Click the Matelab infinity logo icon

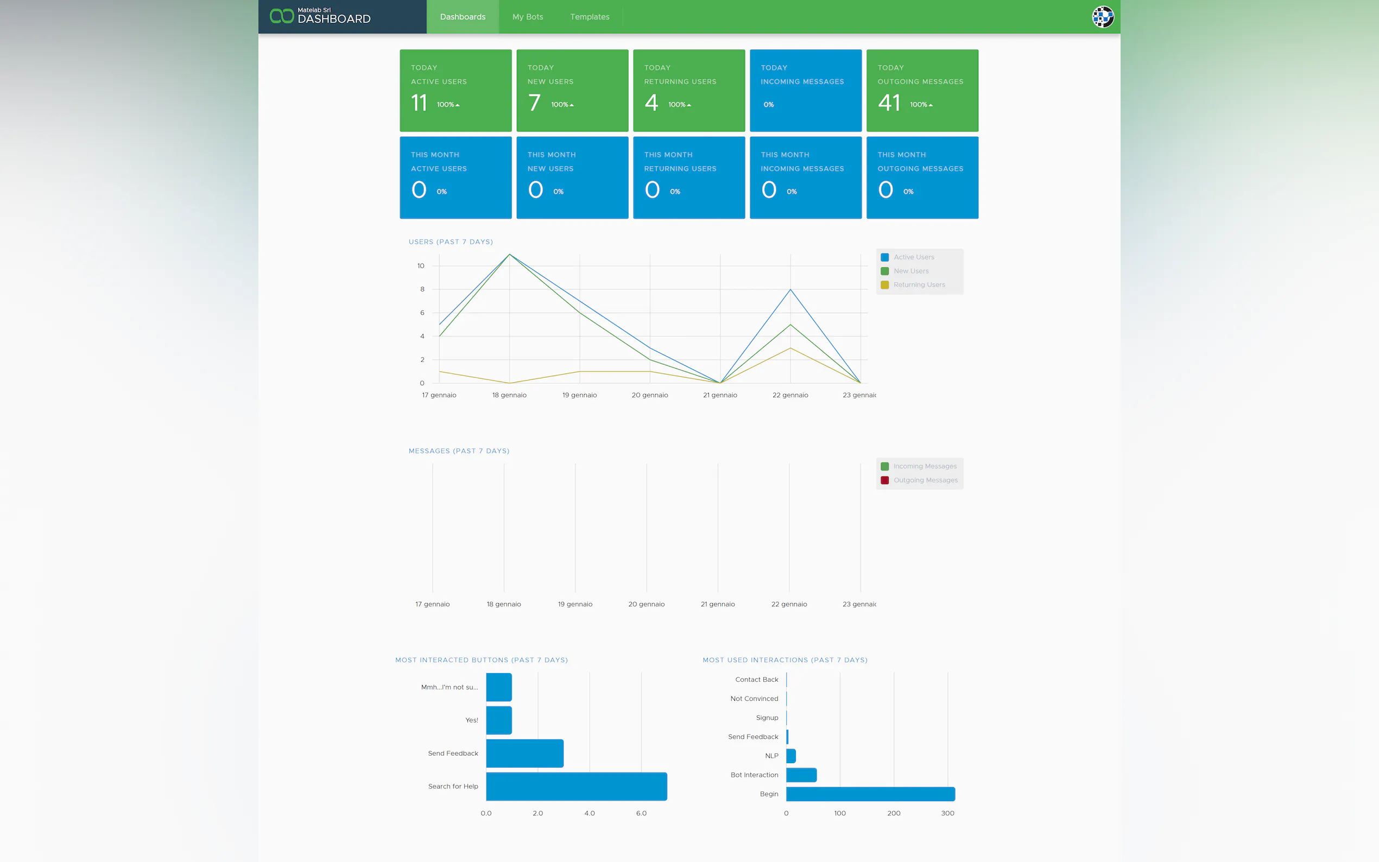tap(281, 16)
